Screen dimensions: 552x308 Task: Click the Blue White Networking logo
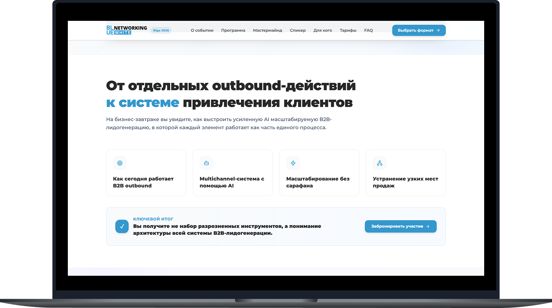(x=127, y=30)
